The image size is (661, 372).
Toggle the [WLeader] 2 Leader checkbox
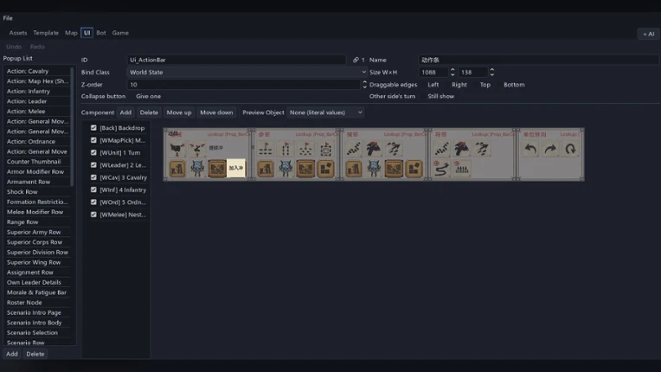93,164
